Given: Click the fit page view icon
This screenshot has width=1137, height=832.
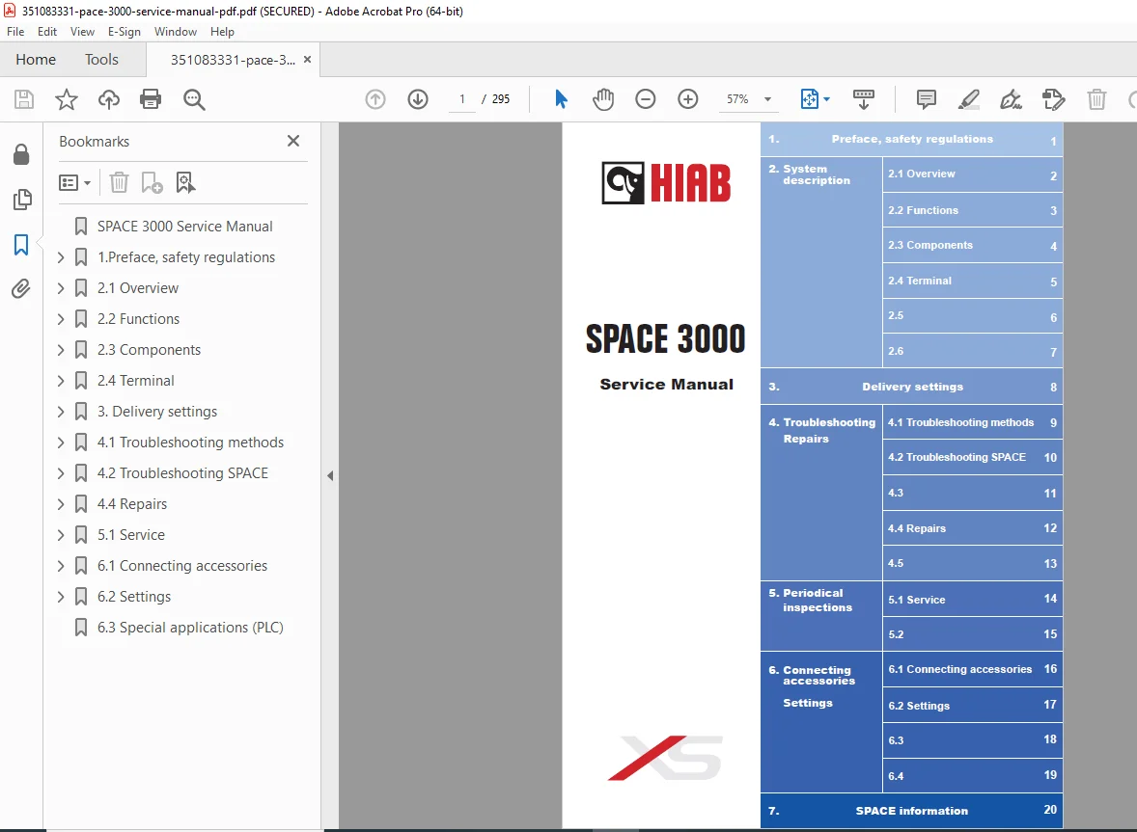Looking at the screenshot, I should click(x=809, y=99).
